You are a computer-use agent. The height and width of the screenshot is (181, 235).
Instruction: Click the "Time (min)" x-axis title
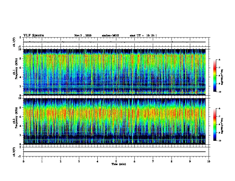(119, 164)
